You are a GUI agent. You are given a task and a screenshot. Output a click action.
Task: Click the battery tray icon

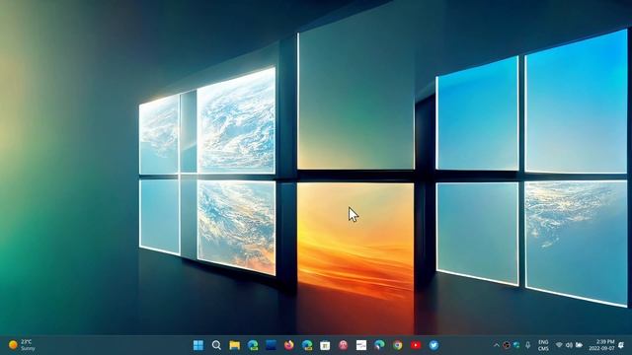coord(580,345)
